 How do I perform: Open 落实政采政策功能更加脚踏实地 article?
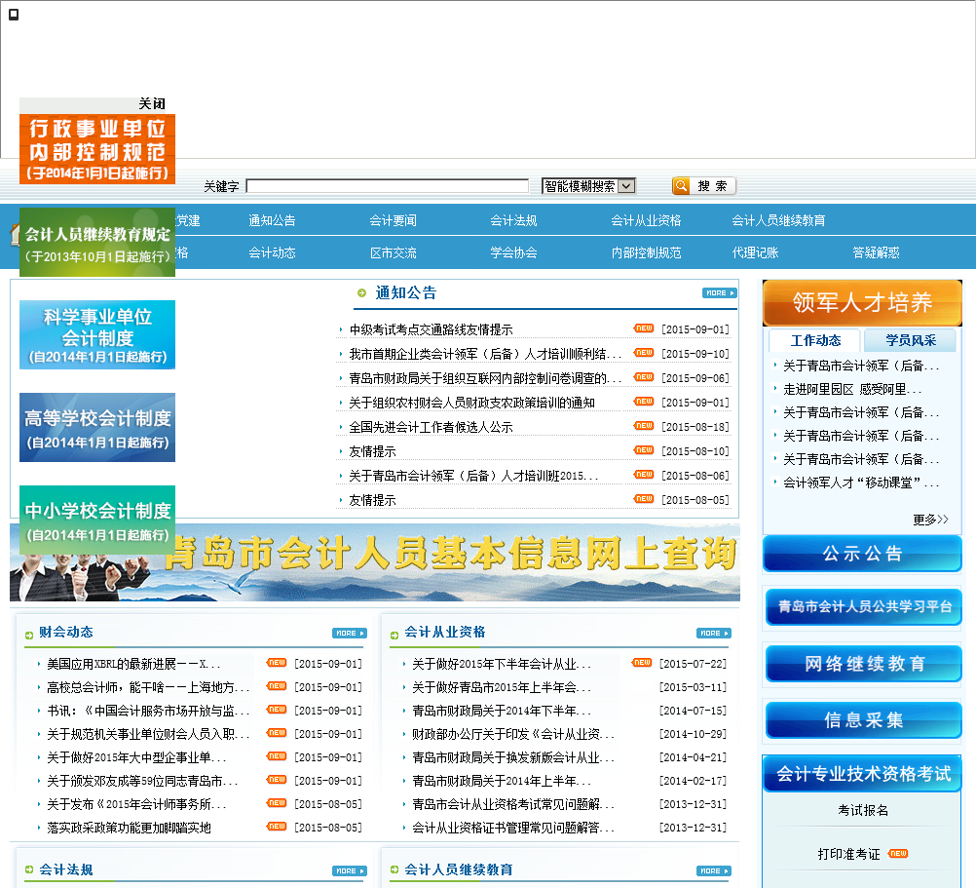[129, 828]
